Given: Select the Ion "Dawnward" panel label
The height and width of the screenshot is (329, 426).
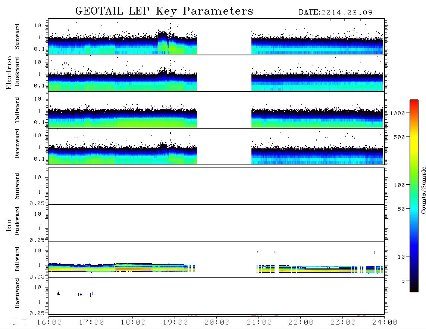Looking at the screenshot, I should pyautogui.click(x=17, y=293).
